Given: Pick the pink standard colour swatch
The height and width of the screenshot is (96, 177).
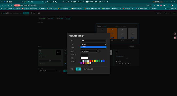Looking at the screenshot, I should coord(83,63).
